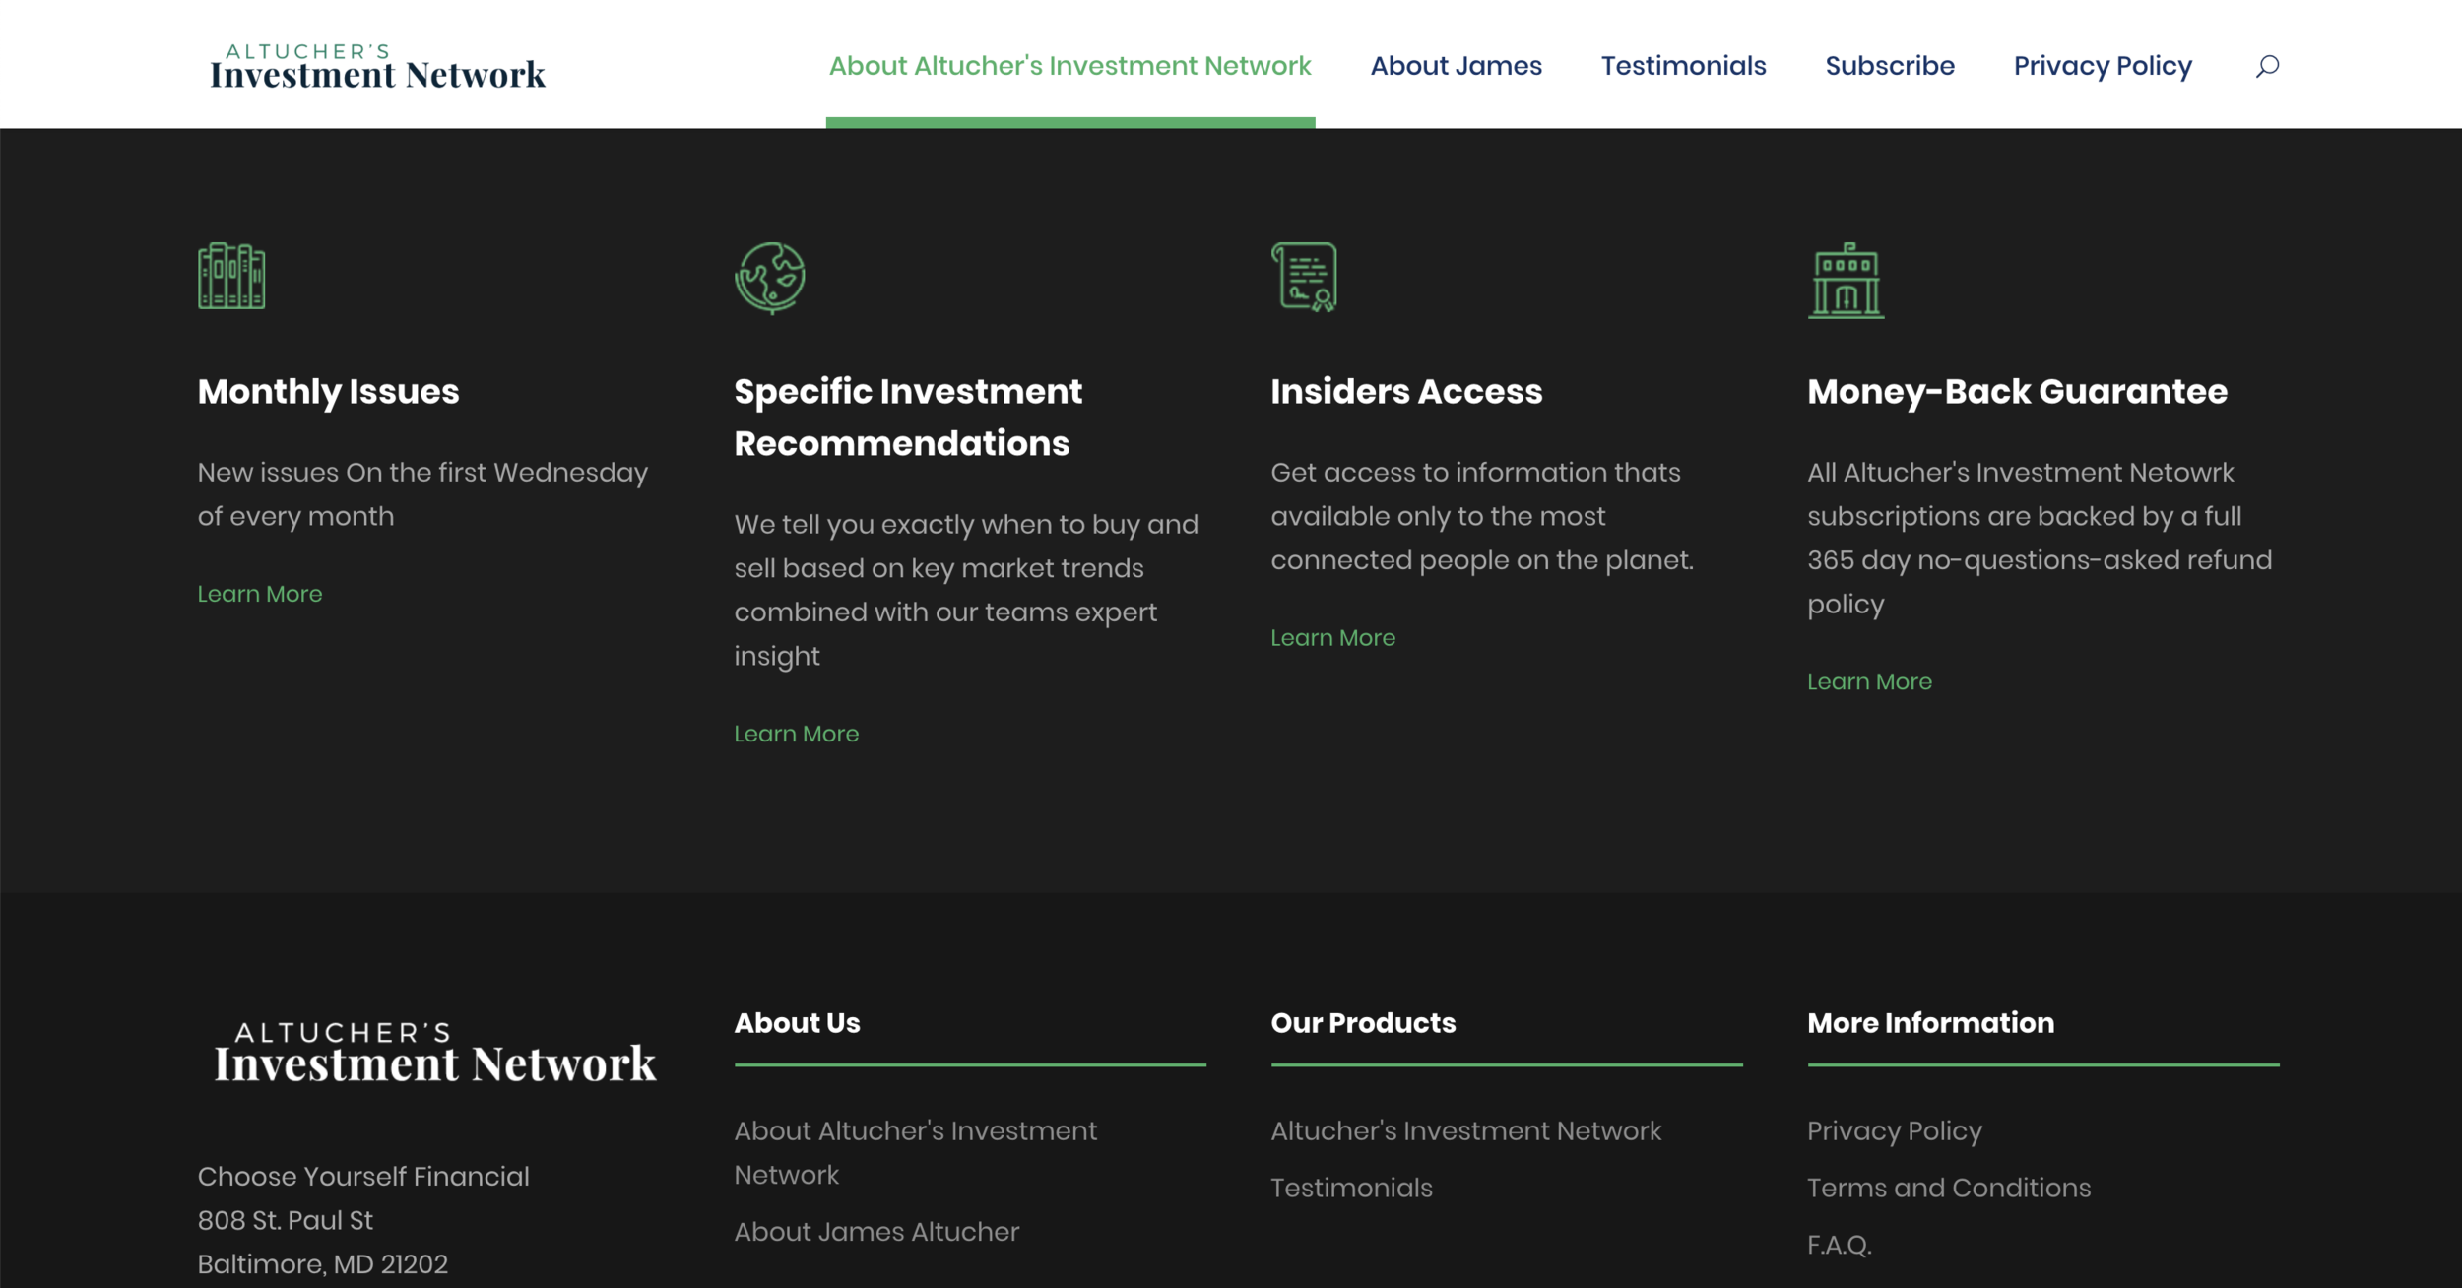Click Learn More under Monthly Issues
Image resolution: width=2462 pixels, height=1288 pixels.
tap(260, 594)
